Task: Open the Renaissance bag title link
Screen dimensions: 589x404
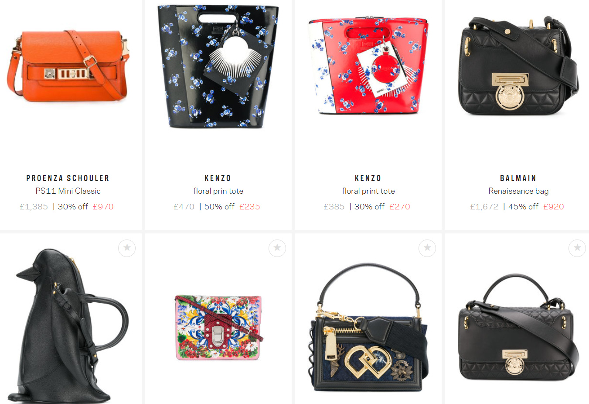Action: pyautogui.click(x=518, y=191)
